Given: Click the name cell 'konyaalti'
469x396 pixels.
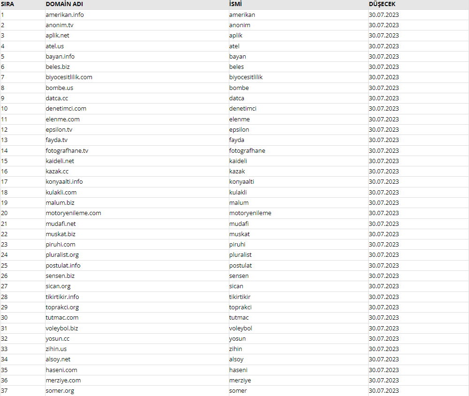Looking at the screenshot, I should (x=242, y=182).
